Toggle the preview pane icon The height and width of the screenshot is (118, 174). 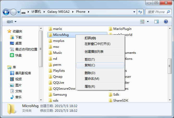157,22
